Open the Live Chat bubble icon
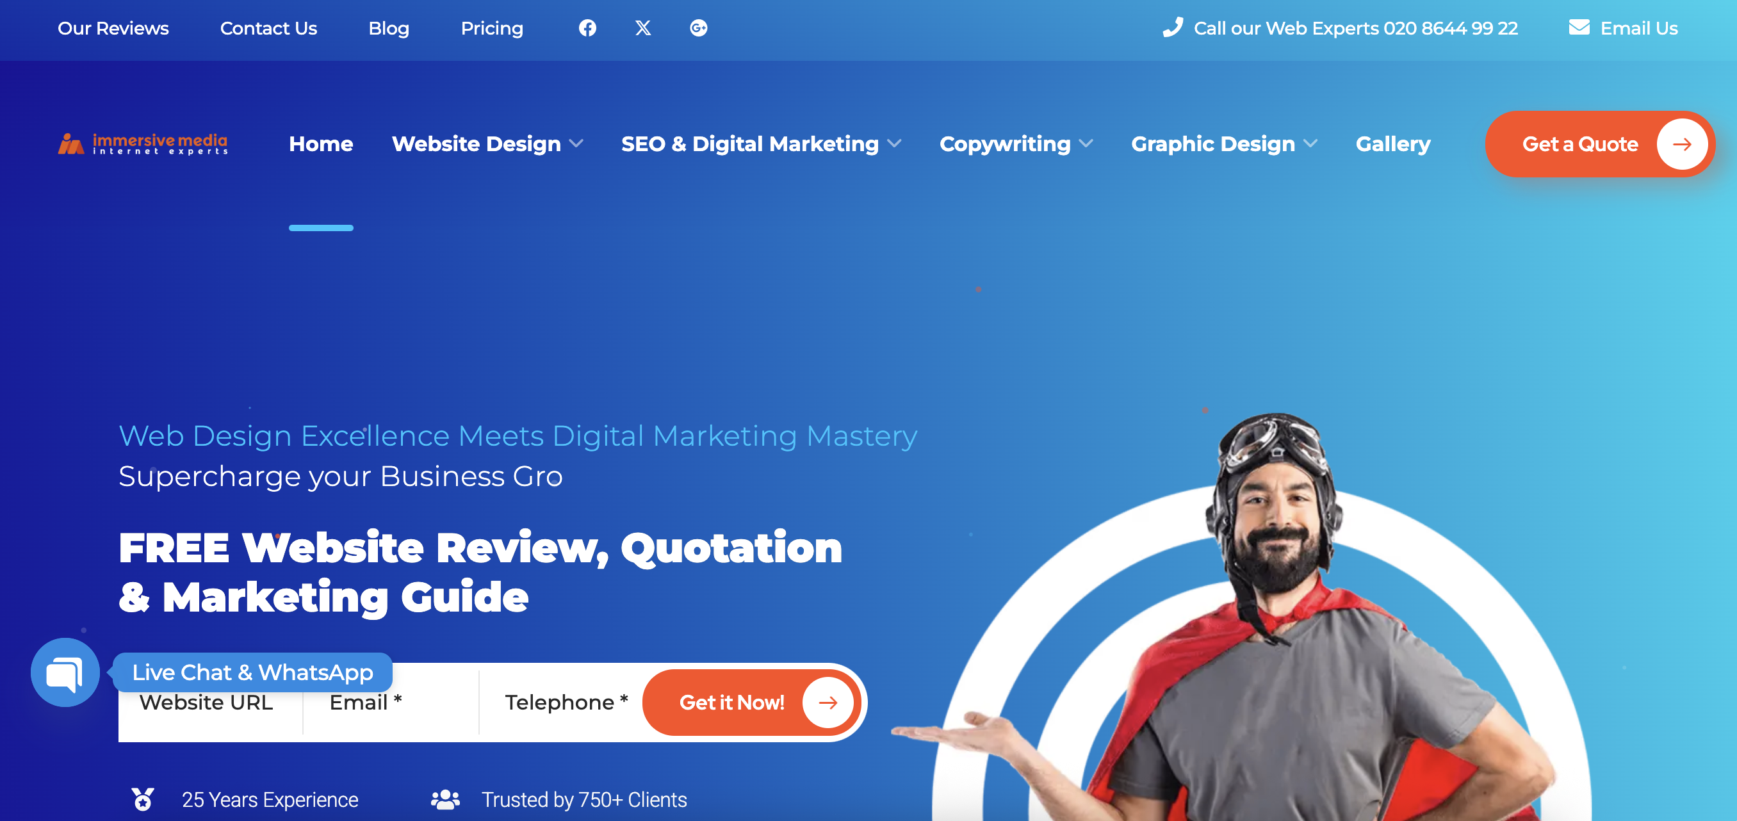 [65, 672]
